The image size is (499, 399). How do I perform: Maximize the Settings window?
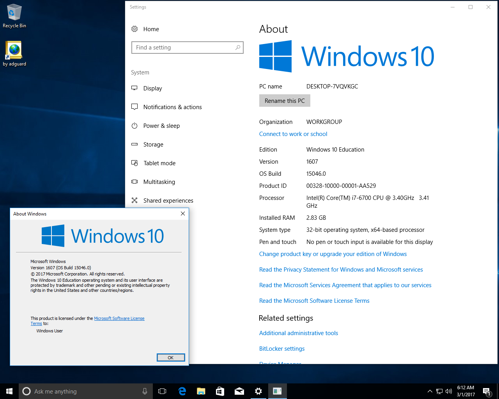471,7
